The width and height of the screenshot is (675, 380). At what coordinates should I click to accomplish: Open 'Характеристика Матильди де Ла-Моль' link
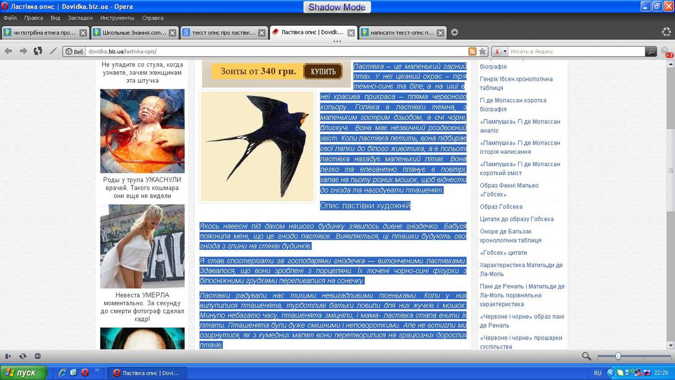coord(521,270)
